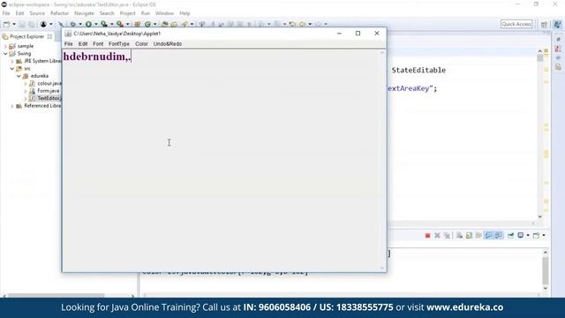The width and height of the screenshot is (565, 318).
Task: Click the Pin Console icon
Action: [x=510, y=236]
